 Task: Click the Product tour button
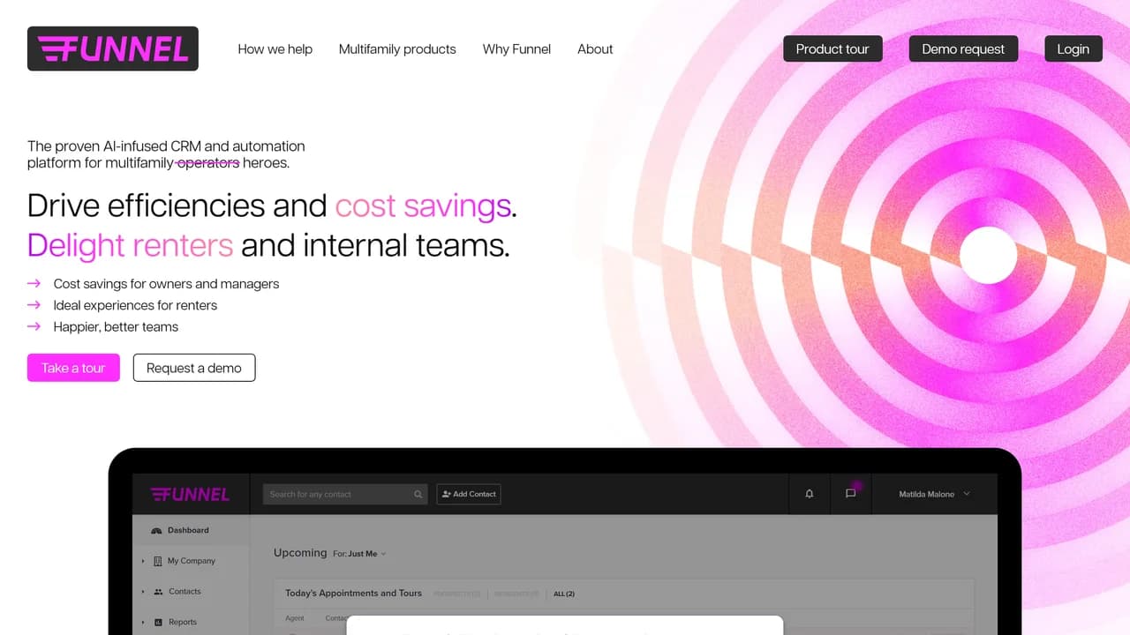pyautogui.click(x=832, y=49)
